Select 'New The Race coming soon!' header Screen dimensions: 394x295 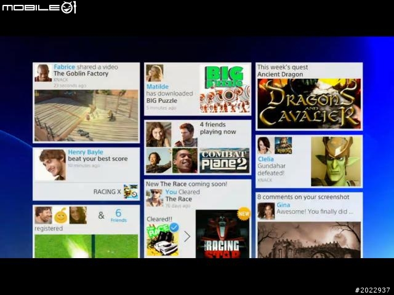[x=187, y=184]
